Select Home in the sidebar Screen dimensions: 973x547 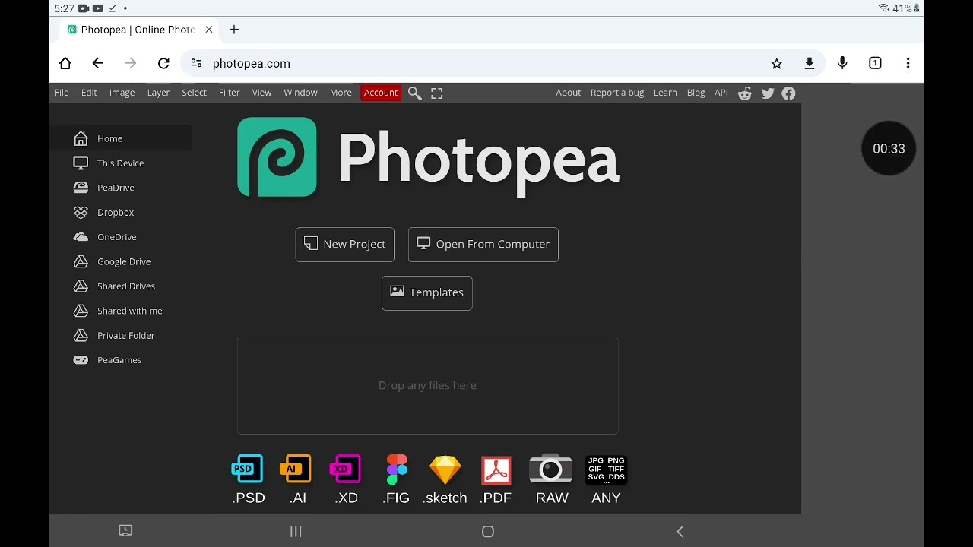coord(121,138)
